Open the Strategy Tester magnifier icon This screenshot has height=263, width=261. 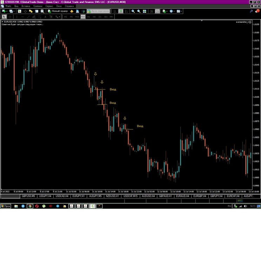point(42,11)
